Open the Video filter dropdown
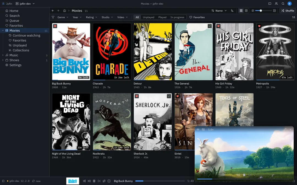The width and height of the screenshot is (297, 185). pos(122,17)
